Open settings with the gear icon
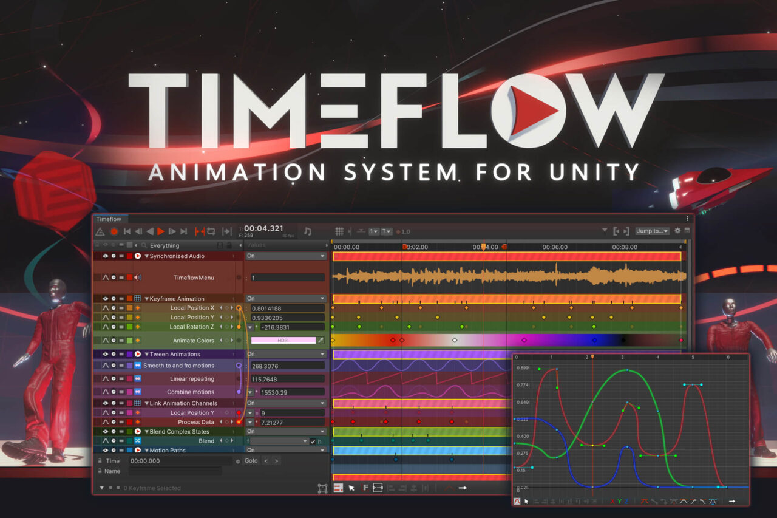 point(677,231)
